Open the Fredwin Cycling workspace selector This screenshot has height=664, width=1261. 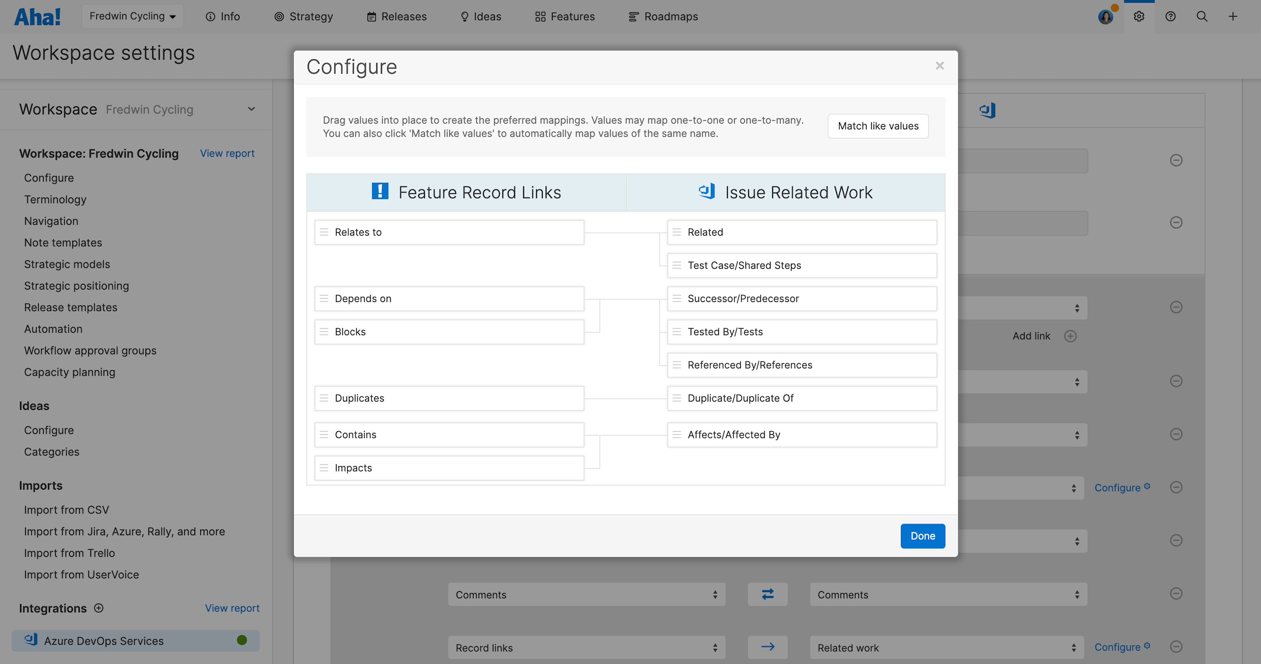[x=132, y=16]
